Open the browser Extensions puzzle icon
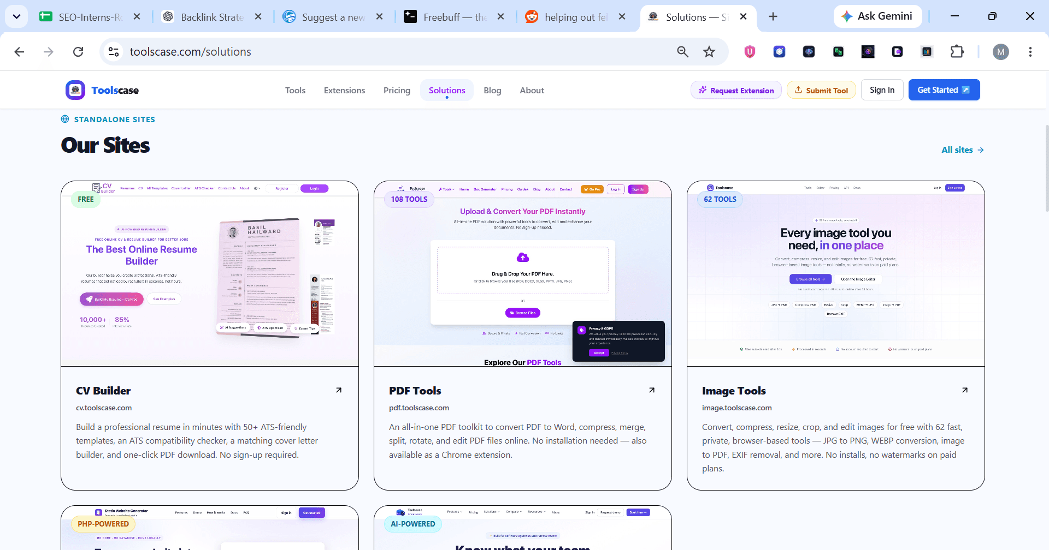The height and width of the screenshot is (550, 1049). 957,52
